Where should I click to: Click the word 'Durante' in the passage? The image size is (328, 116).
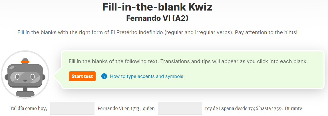[293, 109]
